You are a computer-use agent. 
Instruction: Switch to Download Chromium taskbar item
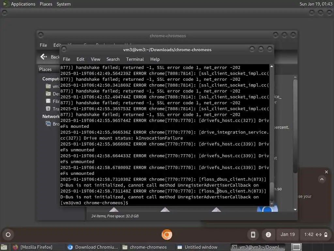93,247
